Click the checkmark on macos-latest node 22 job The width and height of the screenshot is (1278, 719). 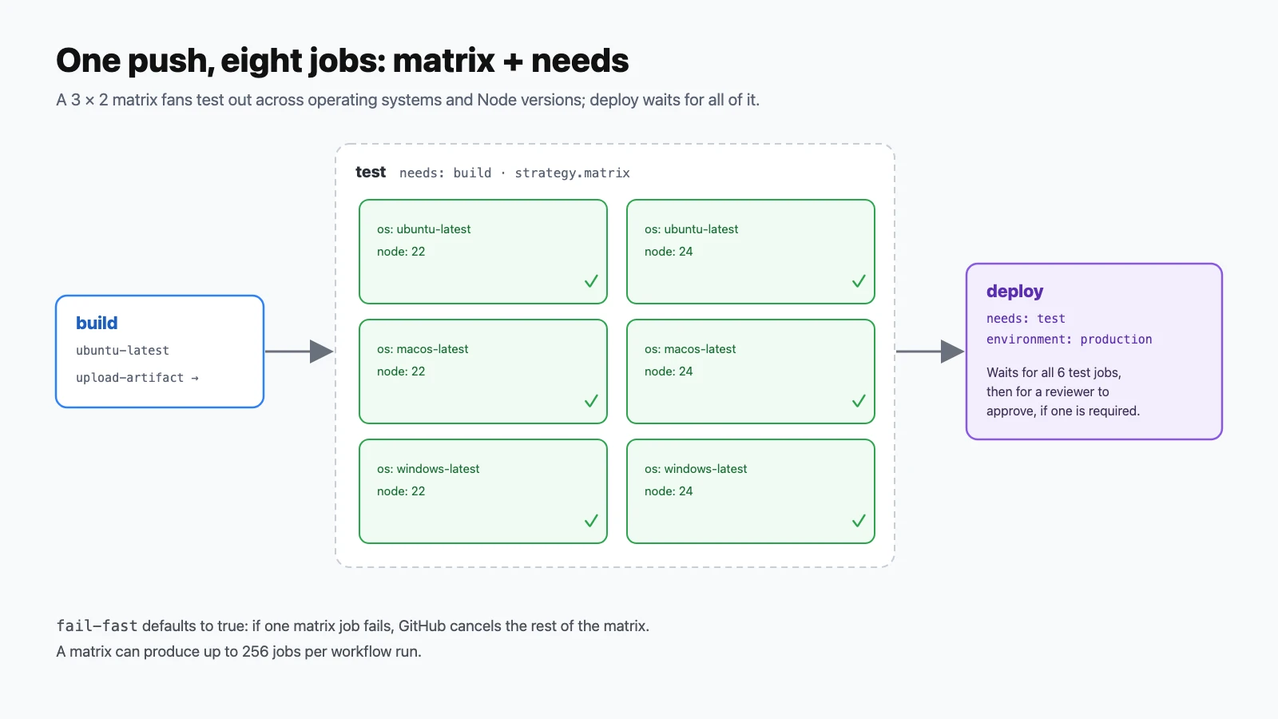[x=591, y=401]
